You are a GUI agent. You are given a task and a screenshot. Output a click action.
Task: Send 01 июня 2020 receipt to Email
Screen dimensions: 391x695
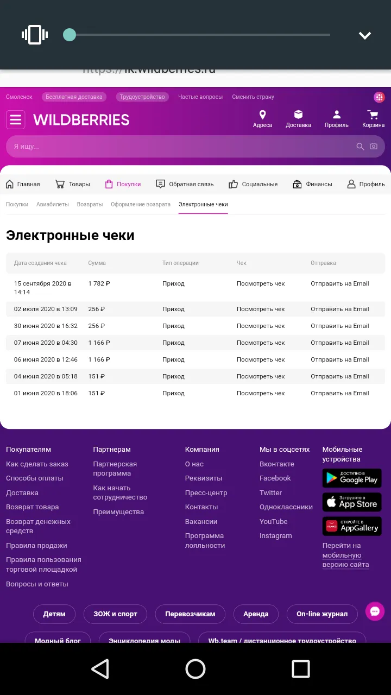coord(339,393)
